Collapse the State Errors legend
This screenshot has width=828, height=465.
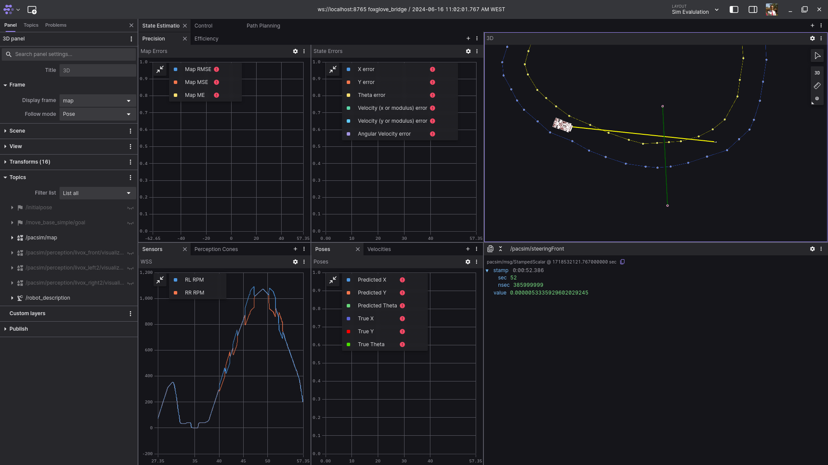pyautogui.click(x=333, y=69)
